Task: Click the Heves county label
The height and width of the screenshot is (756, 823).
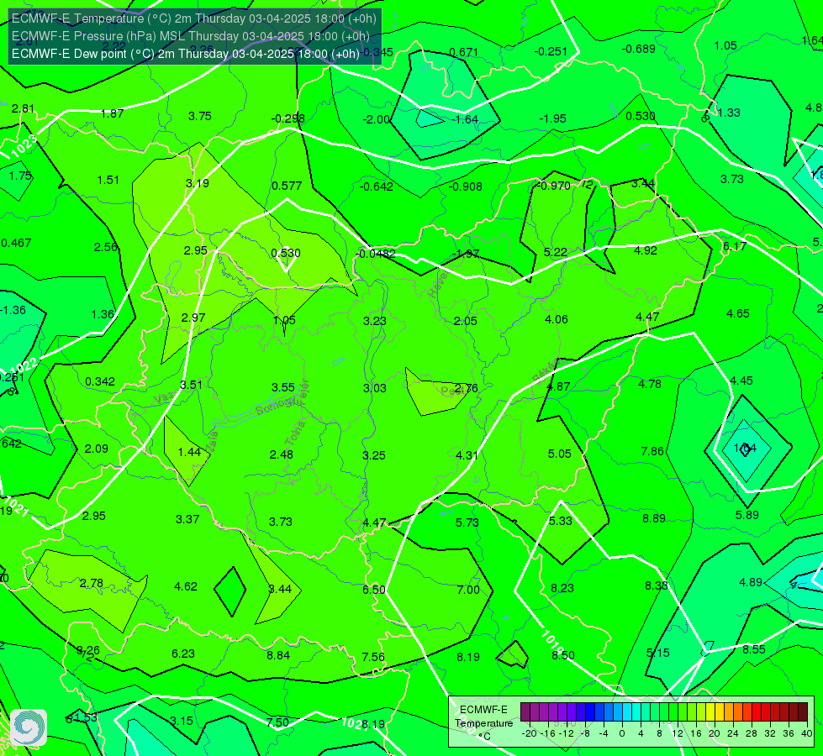Action: click(x=438, y=284)
